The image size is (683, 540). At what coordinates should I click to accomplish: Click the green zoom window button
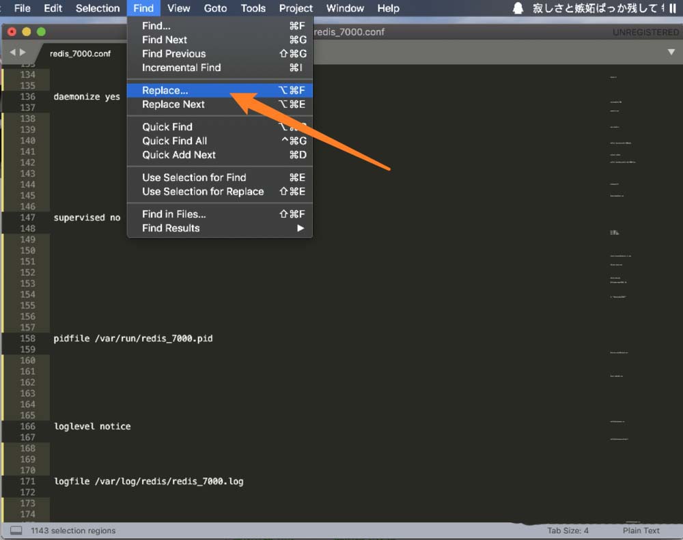(x=41, y=32)
